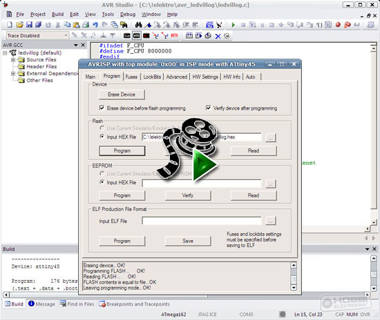Switch to Breakpoints and Tracepoints tab

point(134,304)
